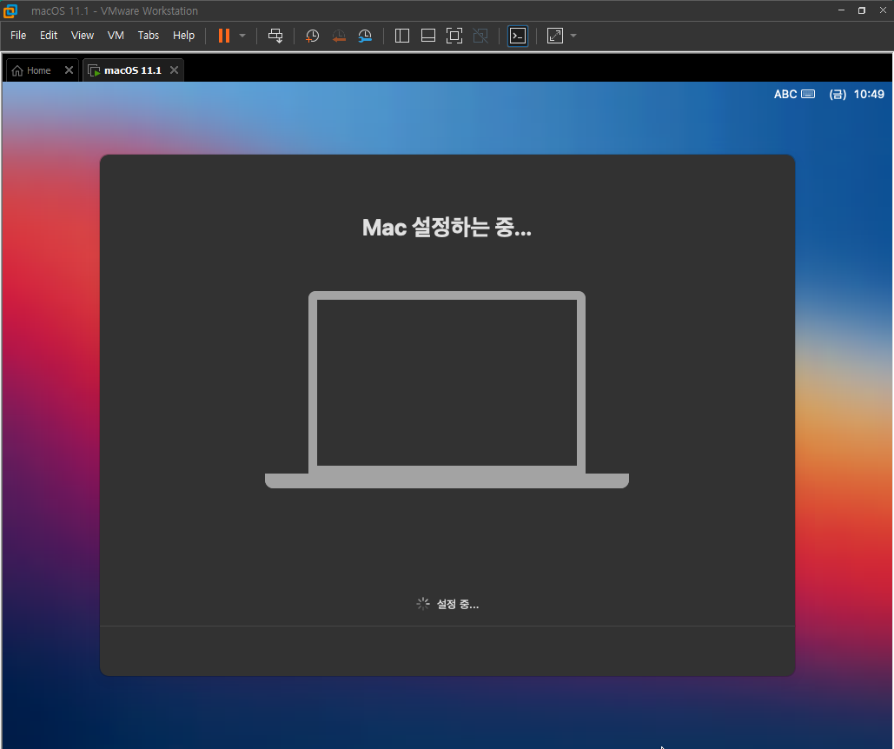Pause the virtual machine

224,36
